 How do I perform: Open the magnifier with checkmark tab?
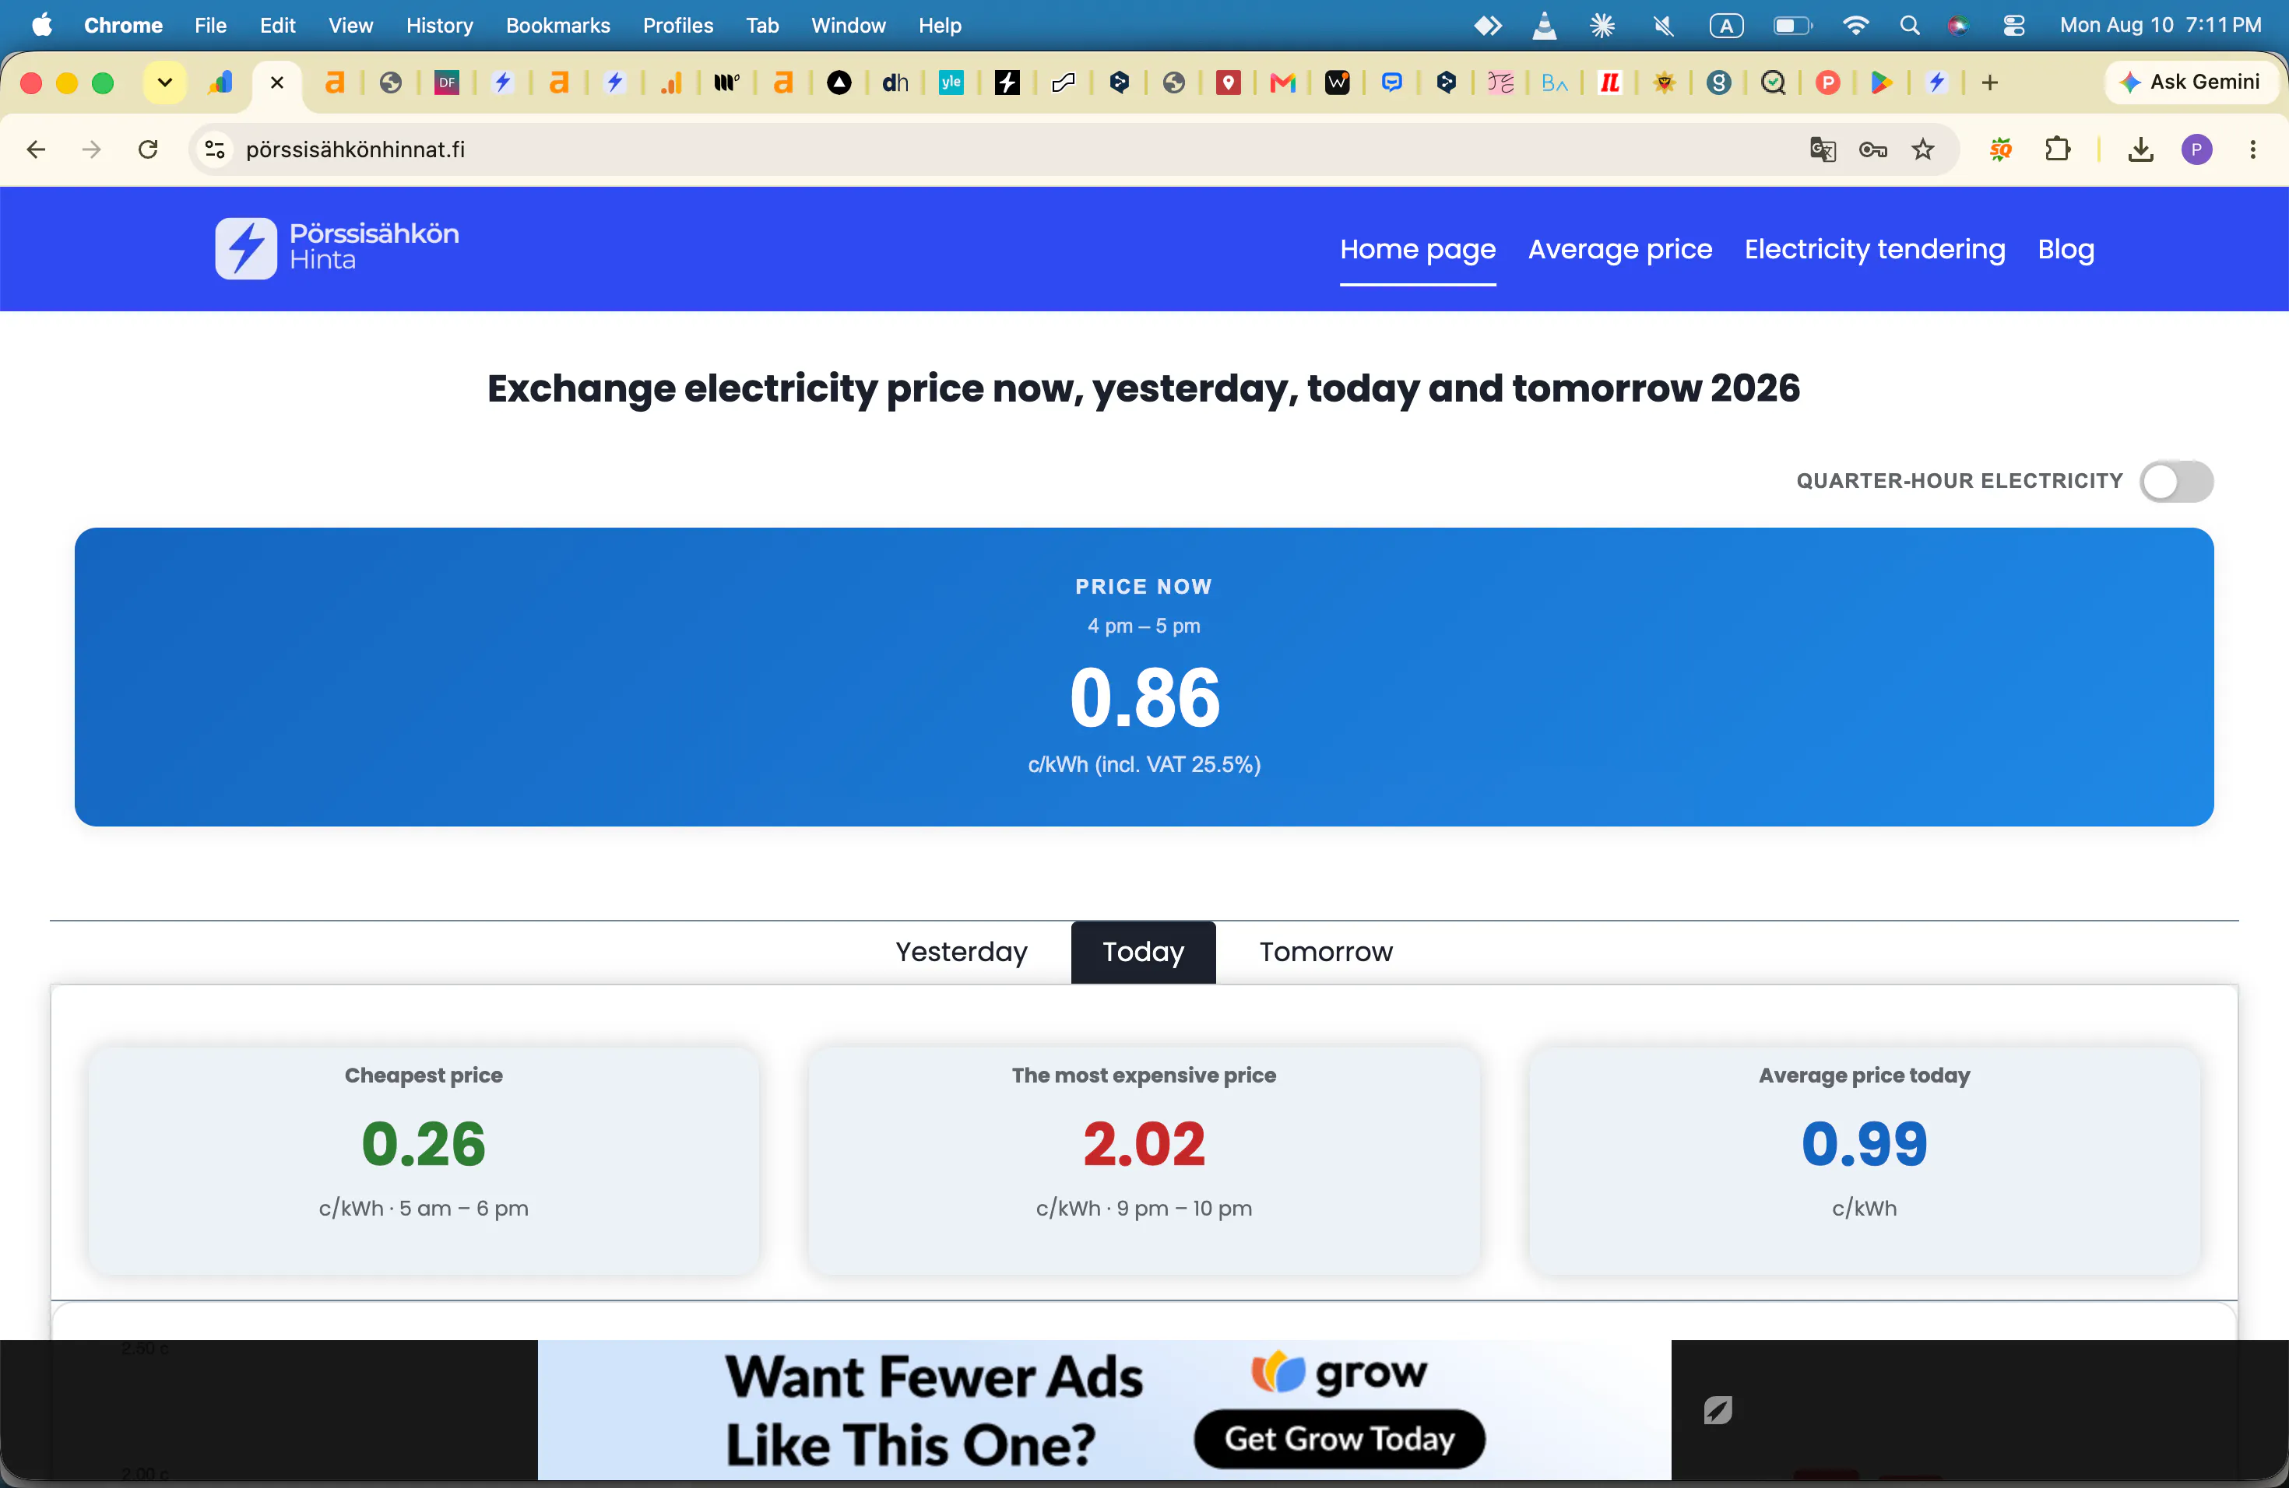tap(1774, 82)
